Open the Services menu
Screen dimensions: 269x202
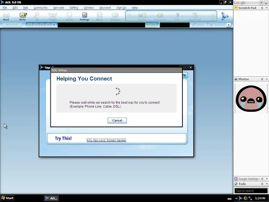[x=59, y=8]
